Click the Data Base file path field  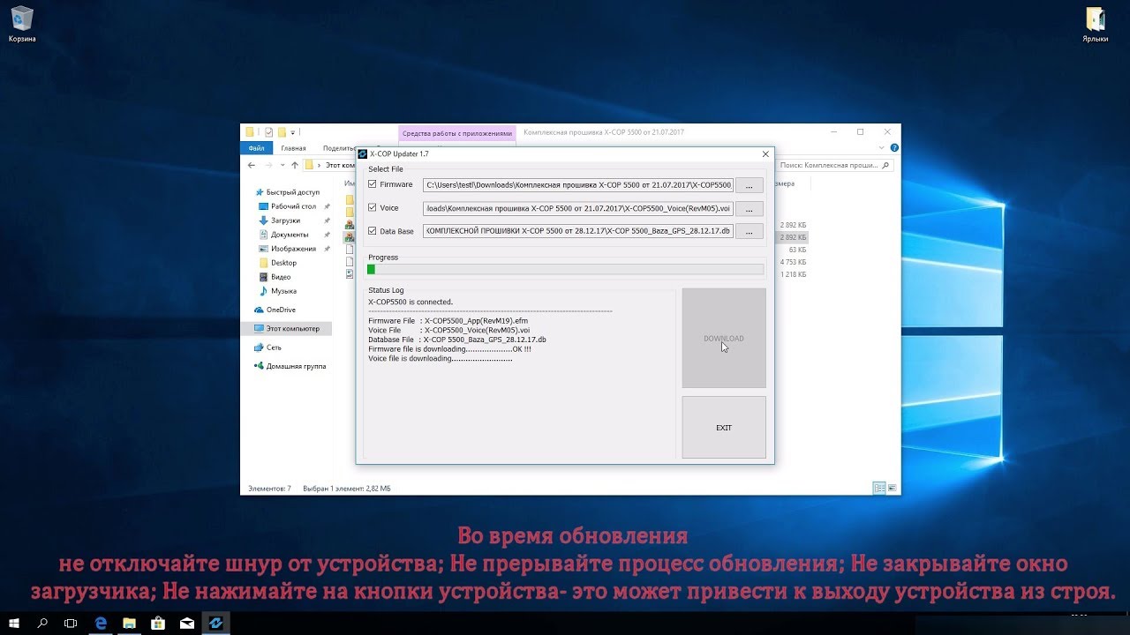(578, 231)
